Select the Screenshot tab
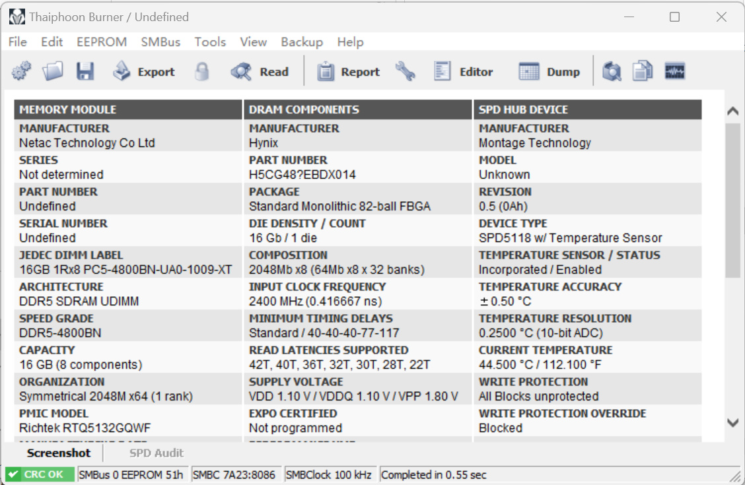This screenshot has width=745, height=485. click(58, 453)
